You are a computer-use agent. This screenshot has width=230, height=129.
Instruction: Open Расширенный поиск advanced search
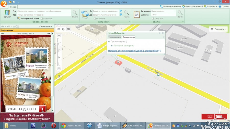point(28,18)
